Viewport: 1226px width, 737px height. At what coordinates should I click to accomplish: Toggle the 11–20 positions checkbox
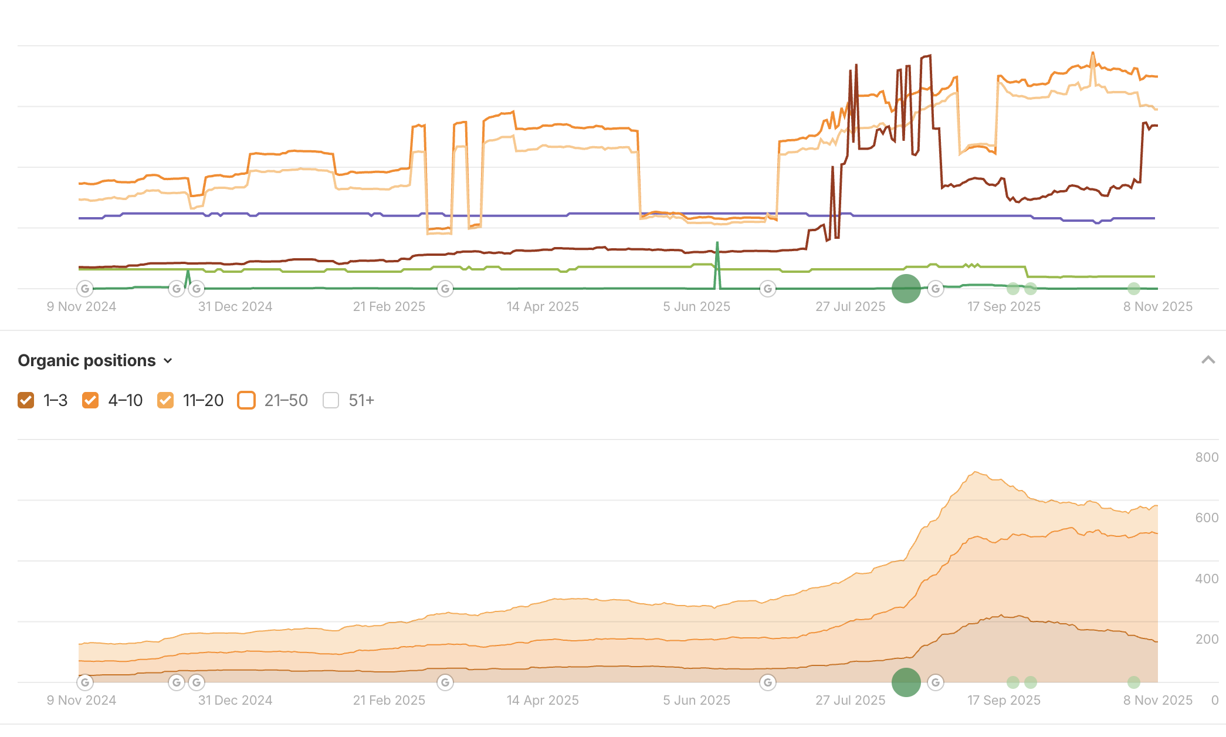pos(165,400)
